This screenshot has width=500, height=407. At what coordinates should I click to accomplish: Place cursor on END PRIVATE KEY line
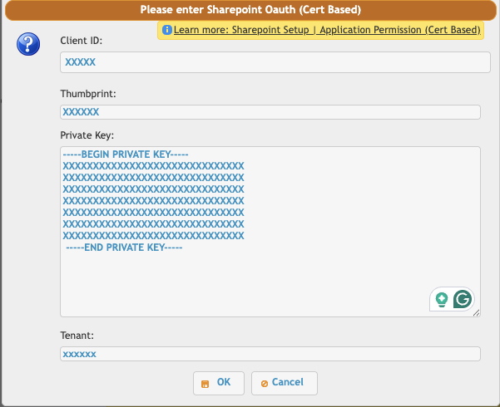(x=124, y=248)
